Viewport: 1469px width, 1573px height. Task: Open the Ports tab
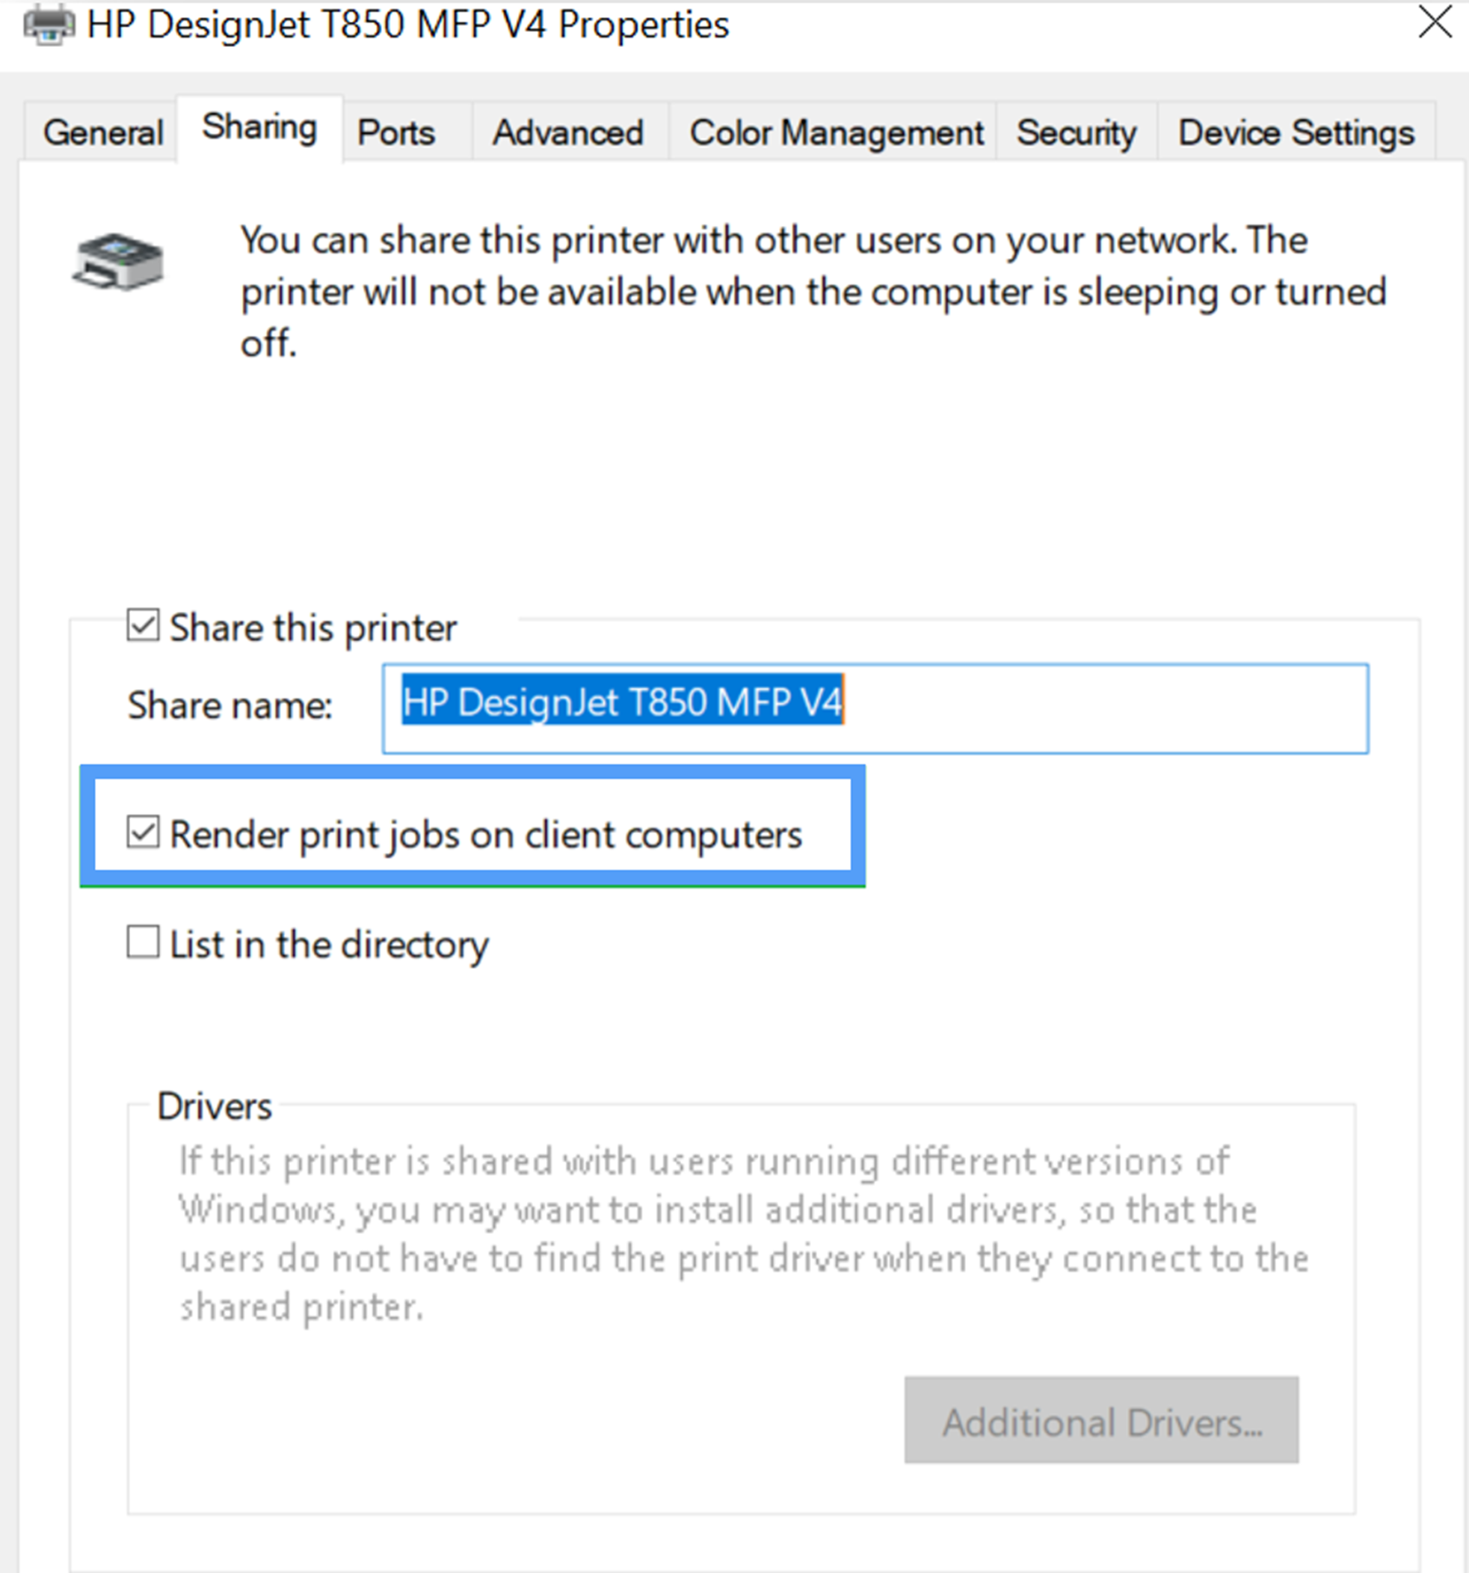pyautogui.click(x=395, y=132)
